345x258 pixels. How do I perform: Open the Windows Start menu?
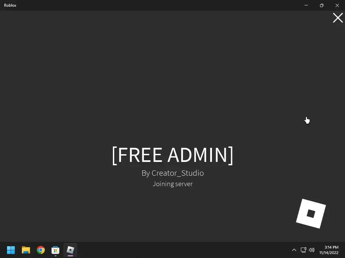(11, 250)
